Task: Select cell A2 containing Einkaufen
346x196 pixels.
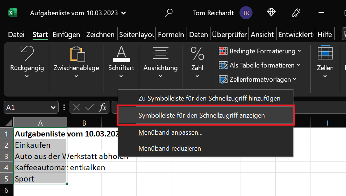Action: pyautogui.click(x=40, y=145)
